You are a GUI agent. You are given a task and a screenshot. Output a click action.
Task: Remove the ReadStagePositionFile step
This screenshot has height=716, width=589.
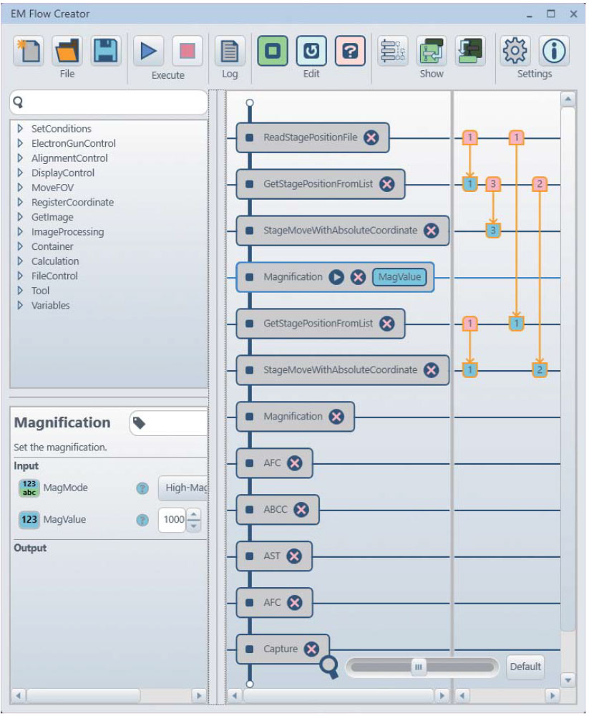pyautogui.click(x=371, y=137)
